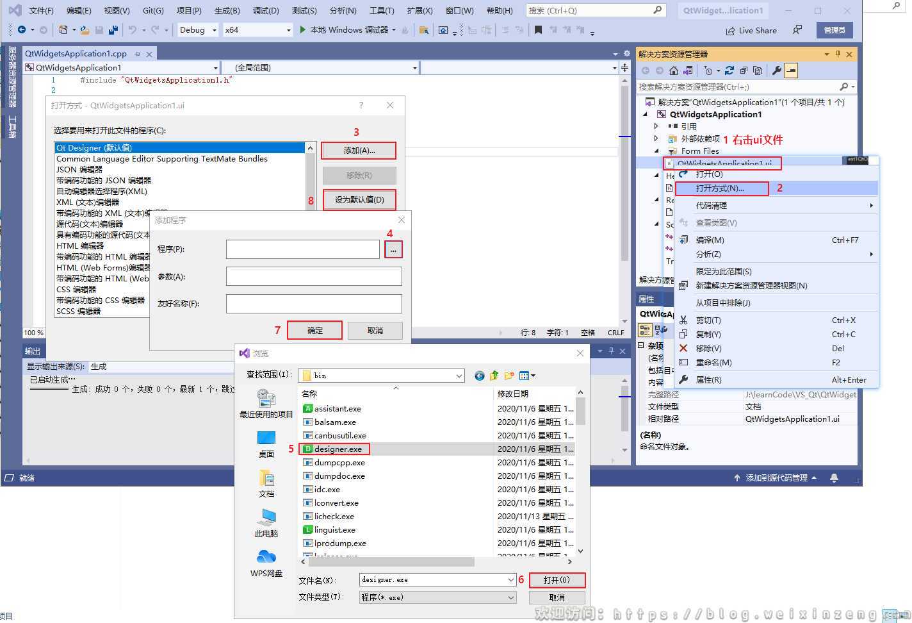The height and width of the screenshot is (623, 912).
Task: Click Recent items in Browse dialog sidebar
Action: point(266,404)
